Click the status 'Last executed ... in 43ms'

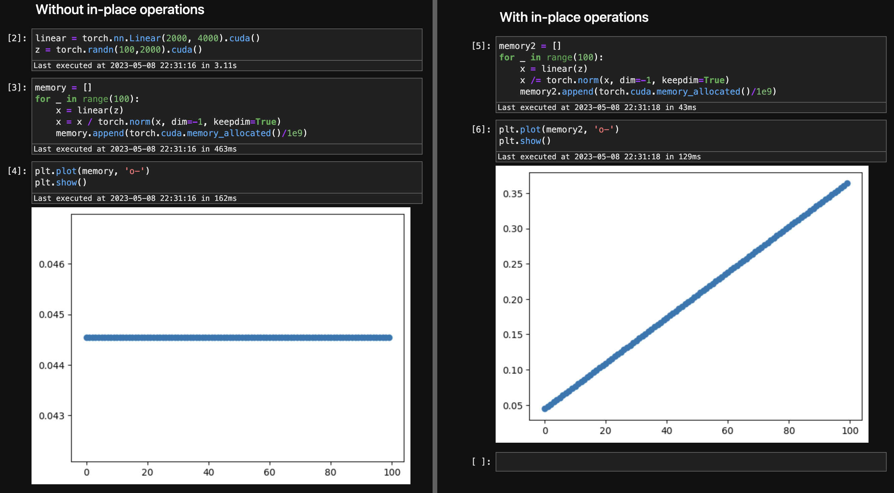597,108
